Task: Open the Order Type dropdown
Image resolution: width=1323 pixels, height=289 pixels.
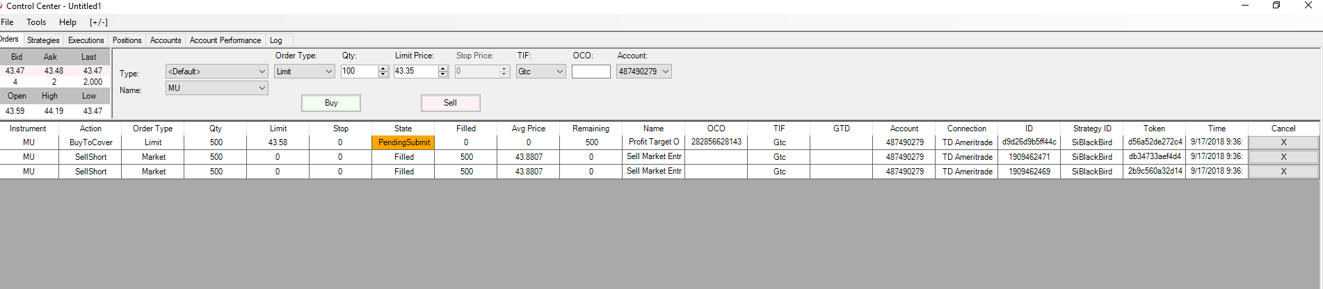Action: [329, 72]
